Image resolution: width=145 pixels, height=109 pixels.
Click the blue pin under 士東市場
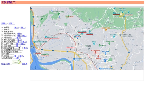coord(105,61)
